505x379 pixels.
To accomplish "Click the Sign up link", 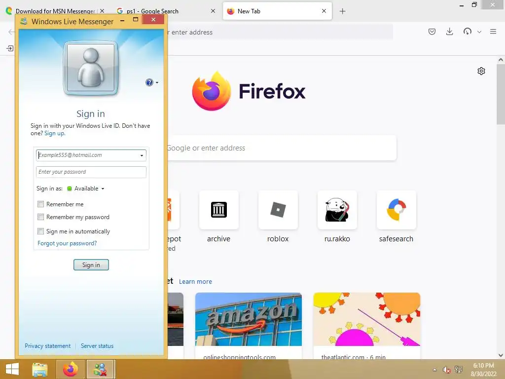I will click(54, 133).
